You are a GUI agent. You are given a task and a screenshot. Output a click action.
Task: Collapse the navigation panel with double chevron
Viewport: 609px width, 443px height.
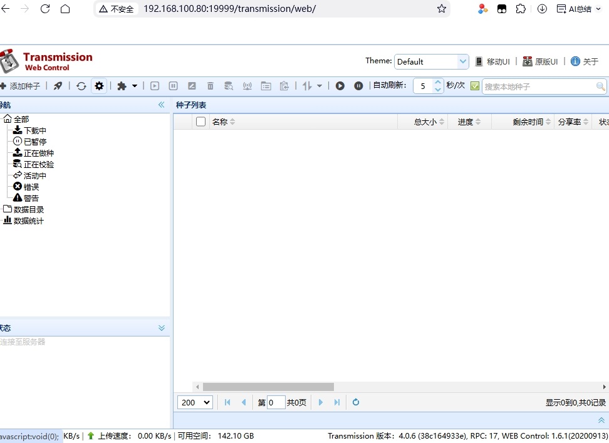[x=161, y=105]
